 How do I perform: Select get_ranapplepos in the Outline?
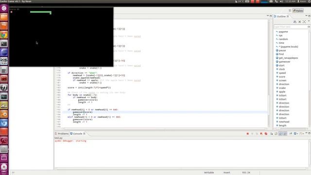click(x=288, y=58)
